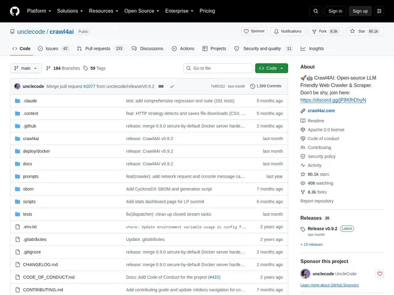This screenshot has height=295, width=394.
Task: View checks via green checkmark icon
Action: pos(172,86)
